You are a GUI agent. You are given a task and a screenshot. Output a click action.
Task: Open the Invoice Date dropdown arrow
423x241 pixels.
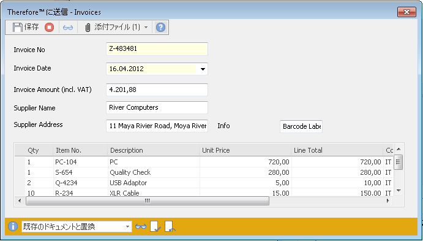[203, 69]
